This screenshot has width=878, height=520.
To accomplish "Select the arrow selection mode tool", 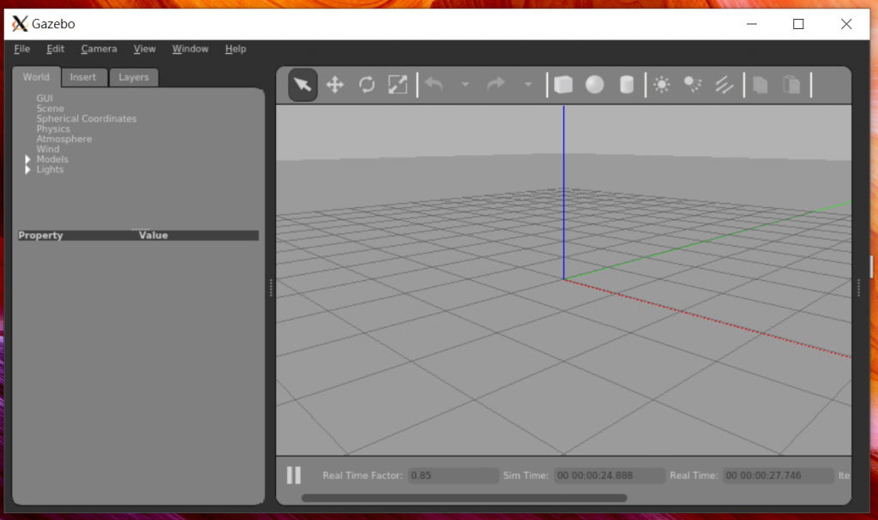I will (303, 85).
